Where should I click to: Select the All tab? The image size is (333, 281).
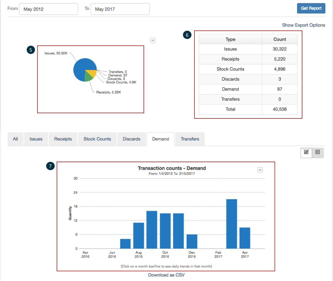[15, 139]
